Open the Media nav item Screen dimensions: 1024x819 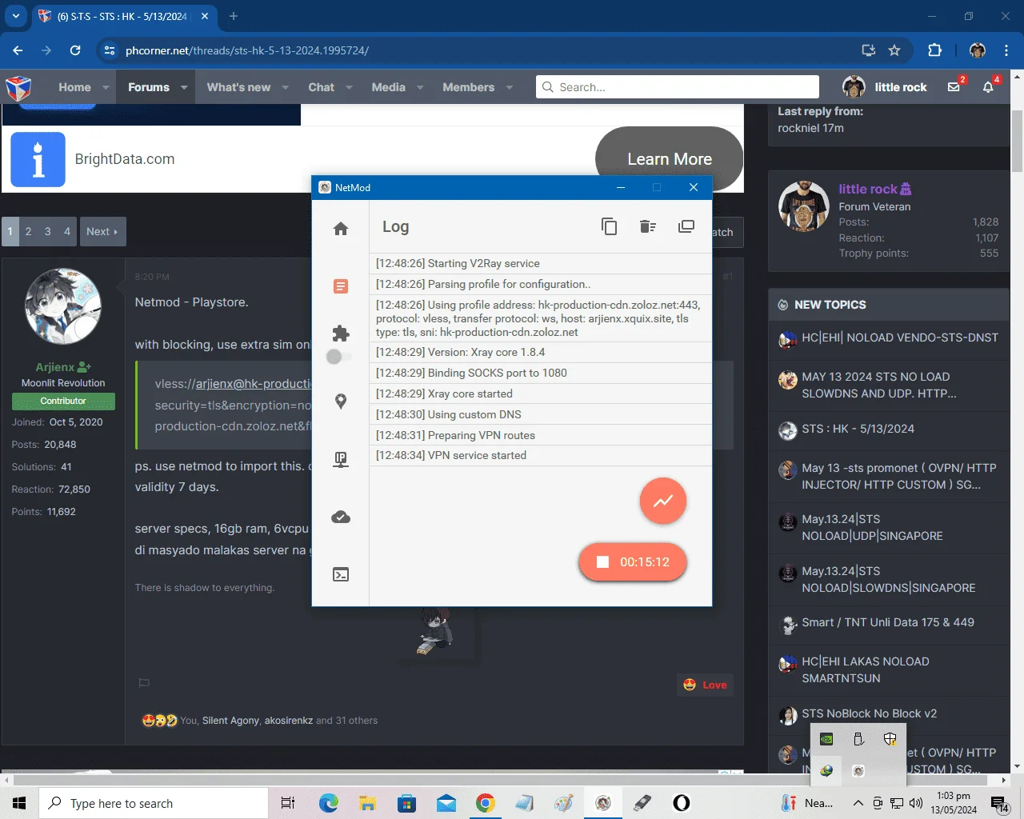coord(388,87)
